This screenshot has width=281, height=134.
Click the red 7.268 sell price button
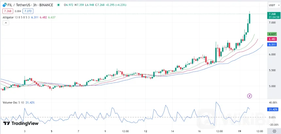click(x=8, y=11)
